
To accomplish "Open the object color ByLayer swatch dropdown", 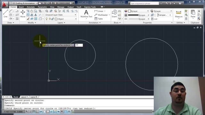I will point(138,11).
